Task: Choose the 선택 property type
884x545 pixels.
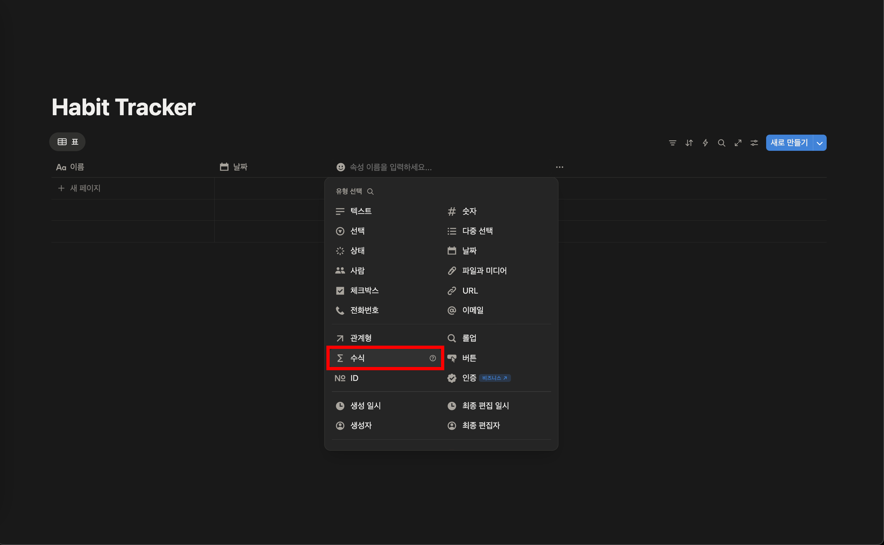Action: 357,231
